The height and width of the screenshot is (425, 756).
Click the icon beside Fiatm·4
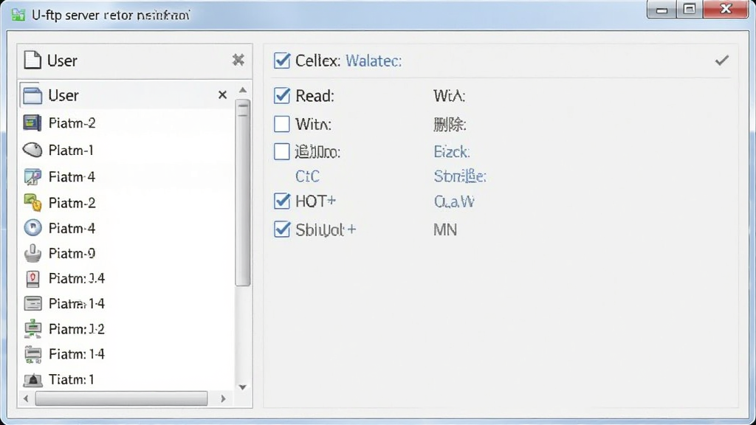point(32,177)
